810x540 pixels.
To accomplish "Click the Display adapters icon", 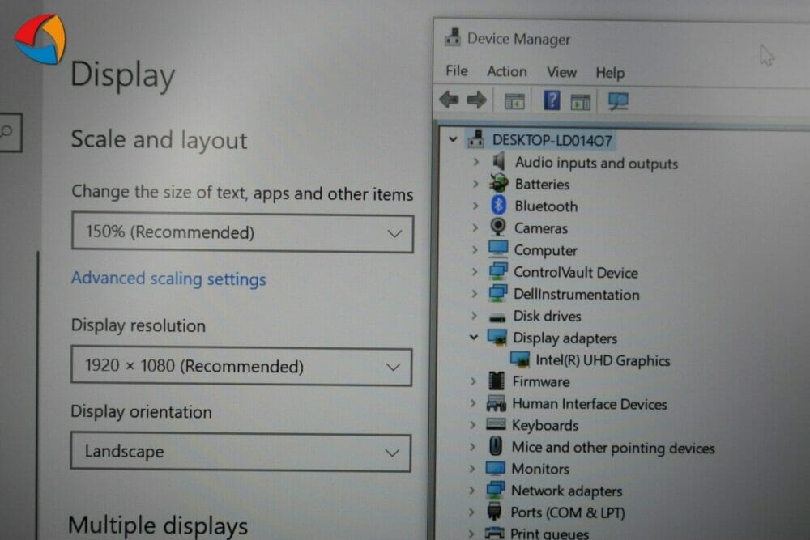I will tap(497, 337).
